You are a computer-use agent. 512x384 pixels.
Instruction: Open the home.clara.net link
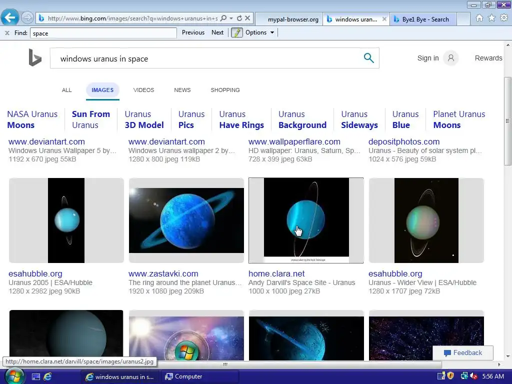tap(276, 273)
